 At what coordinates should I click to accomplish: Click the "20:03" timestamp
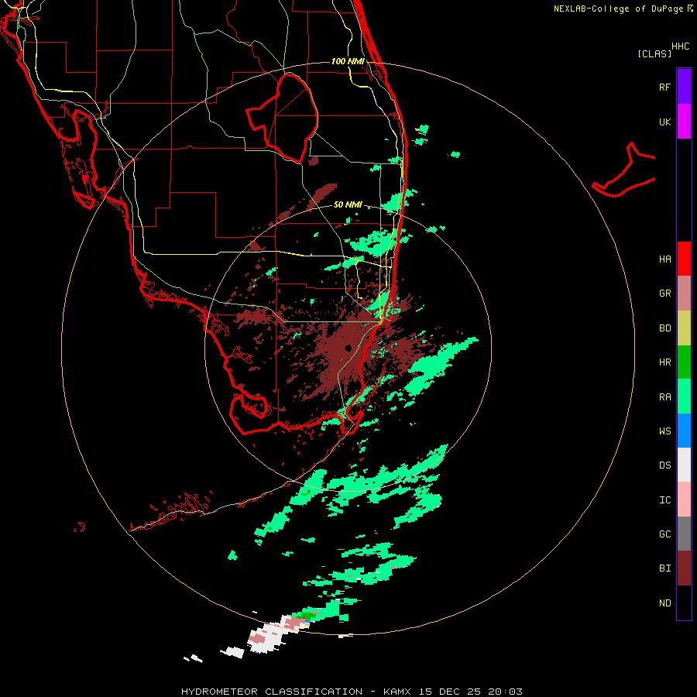(x=505, y=692)
